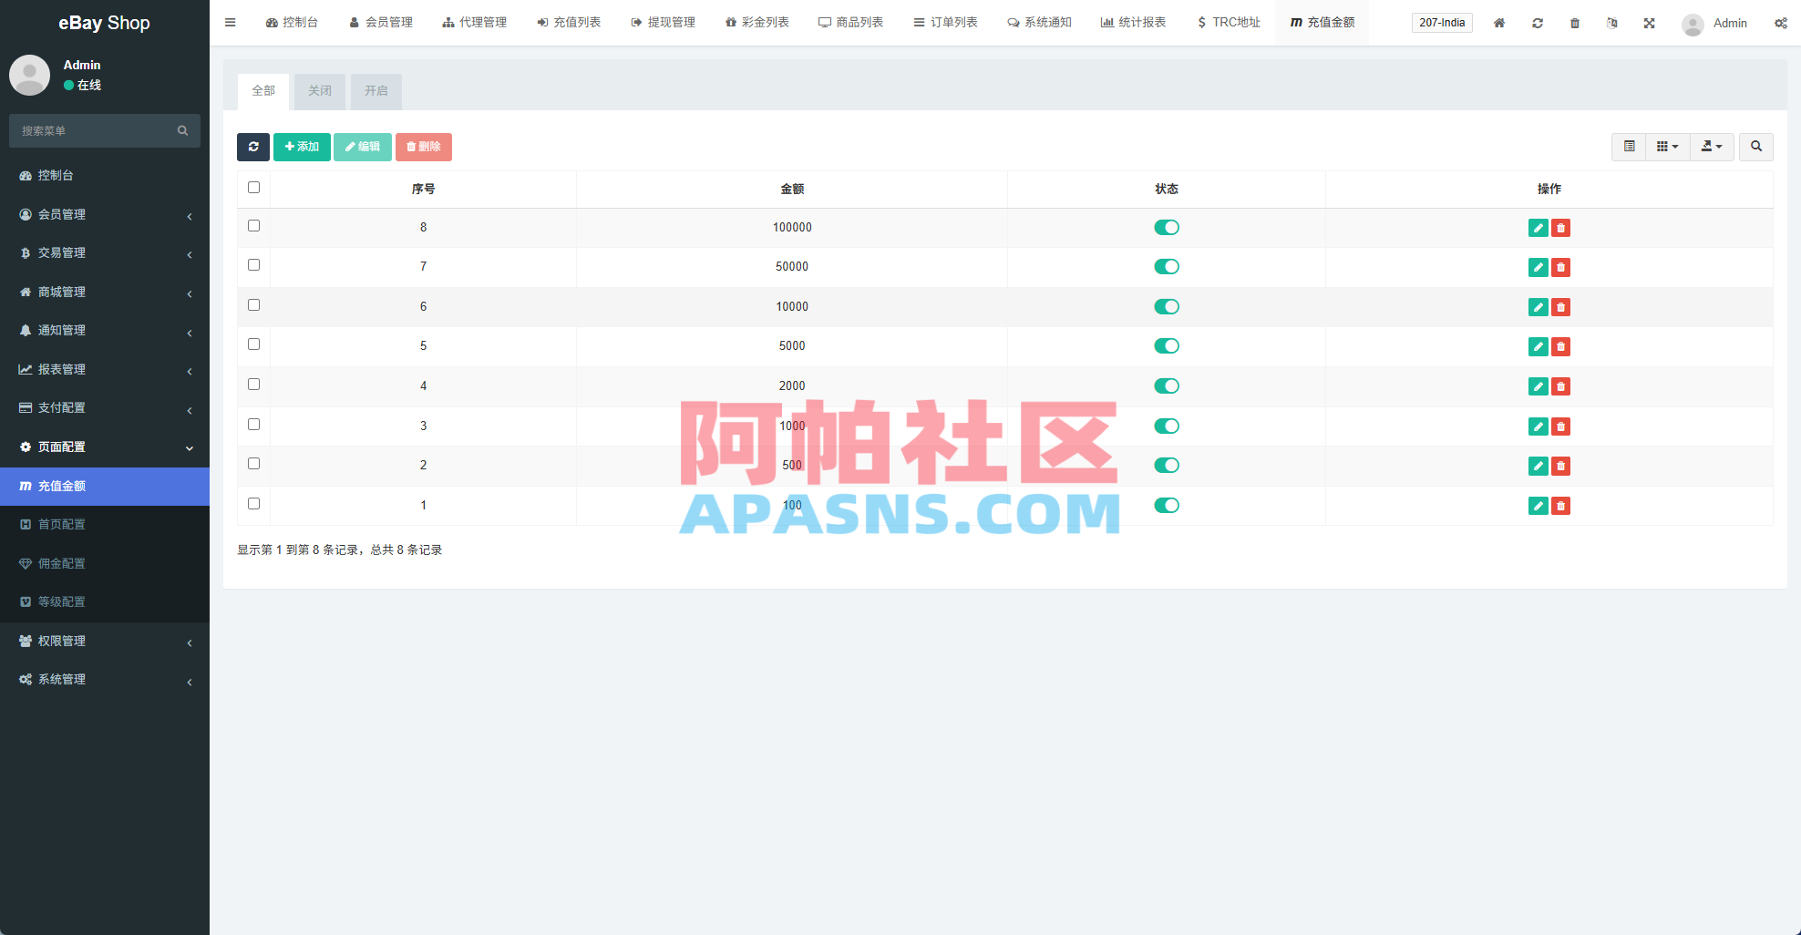
Task: Collapse the 页面配置 sidebar menu
Action: 105,447
